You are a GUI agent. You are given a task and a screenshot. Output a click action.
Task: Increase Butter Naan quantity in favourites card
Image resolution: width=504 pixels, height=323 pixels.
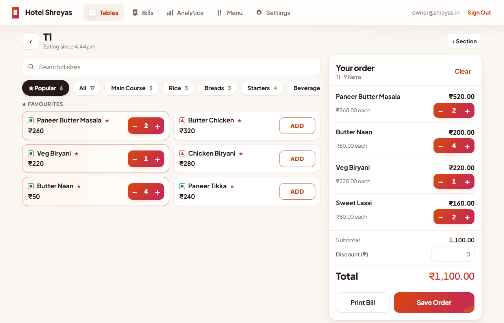[157, 192]
